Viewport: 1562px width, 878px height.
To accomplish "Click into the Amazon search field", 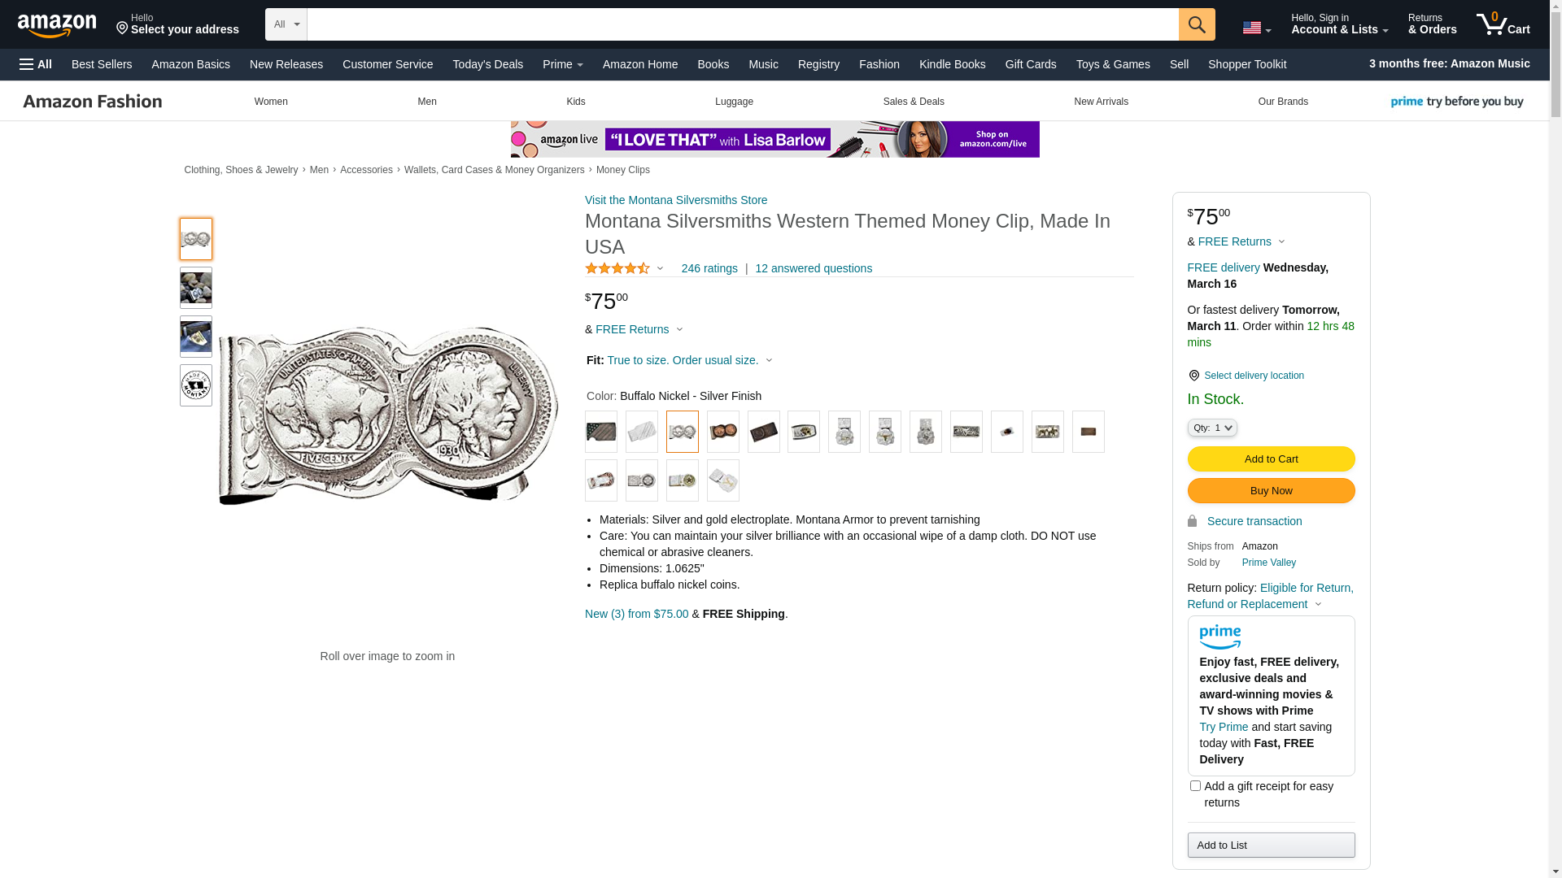I will coord(742,24).
